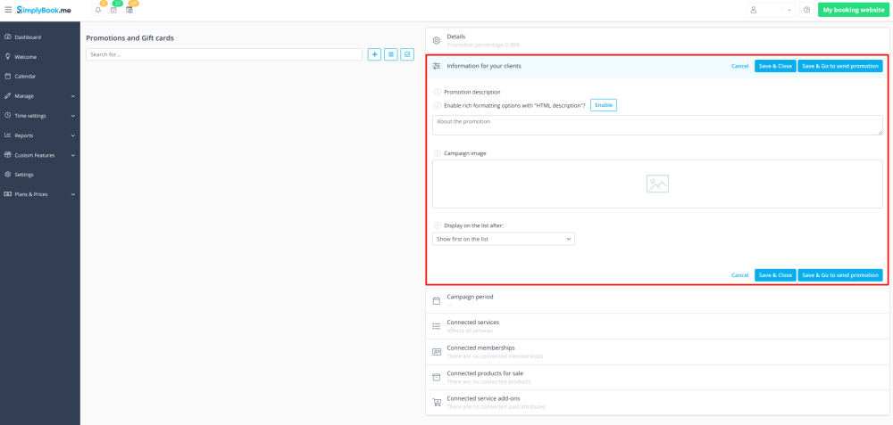Click the top Save & Close button
The width and height of the screenshot is (893, 425).
[x=774, y=66]
